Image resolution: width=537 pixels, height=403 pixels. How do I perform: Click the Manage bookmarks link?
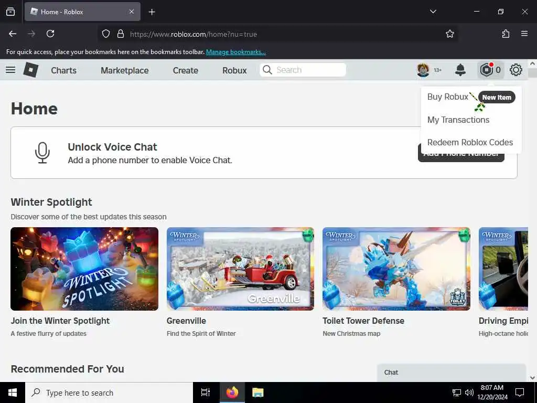pos(235,52)
